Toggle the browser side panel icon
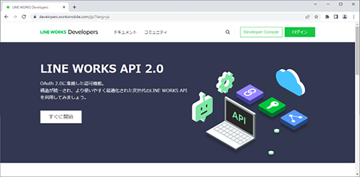 pyautogui.click(x=336, y=17)
